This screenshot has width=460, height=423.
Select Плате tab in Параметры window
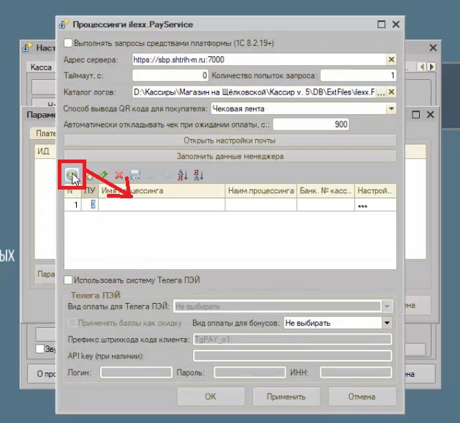click(45, 133)
